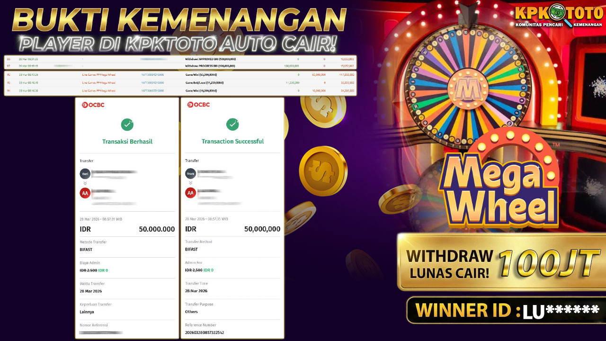Viewport: 606px width, 341px height.
Task: Click the Live Games PP Mega Wheel link in row 93
Action: tap(98, 82)
